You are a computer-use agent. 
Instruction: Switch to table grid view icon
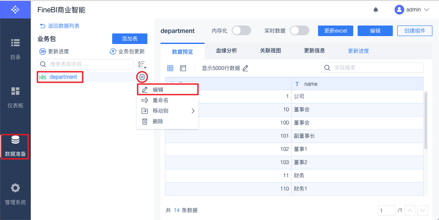[171, 68]
